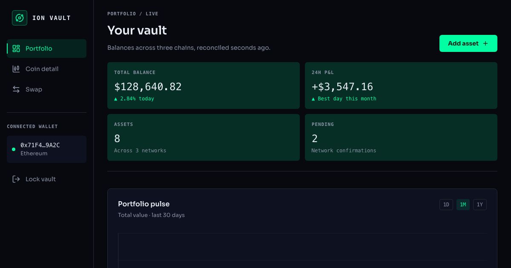Screen dimensions: 511x268
Task: Open connected wallet 0x71F4…9A2C card
Action: click(47, 149)
